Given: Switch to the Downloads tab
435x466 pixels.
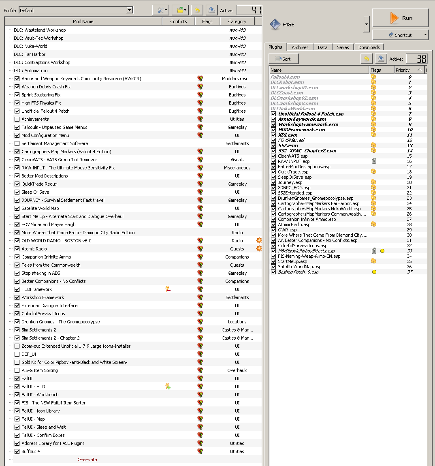Looking at the screenshot, I should (x=369, y=47).
